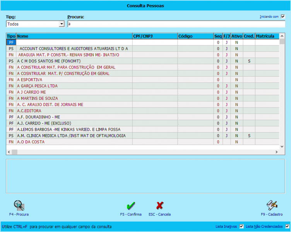Viewport: 291px width, 232px height.
Task: Click the Cred. S cell for A.M. CLINICA MEDICA
Action: pyautogui.click(x=249, y=136)
